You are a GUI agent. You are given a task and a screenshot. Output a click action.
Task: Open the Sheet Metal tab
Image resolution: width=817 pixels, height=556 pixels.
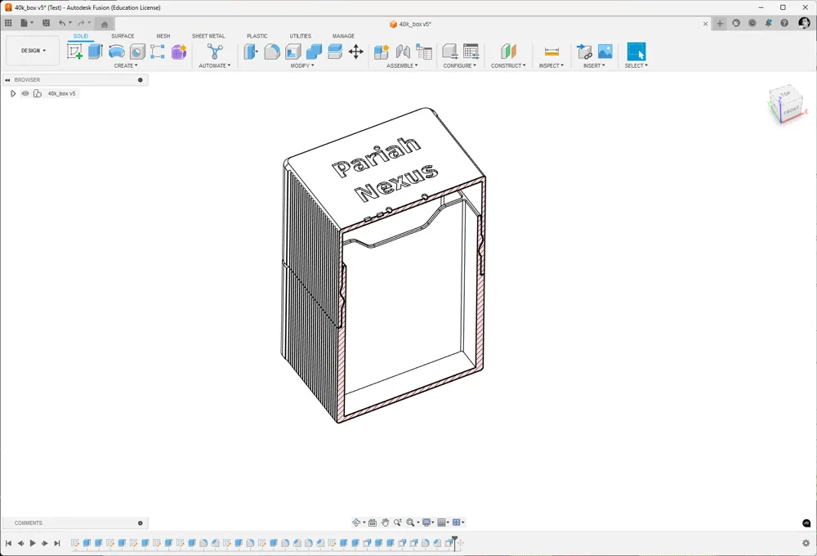209,36
